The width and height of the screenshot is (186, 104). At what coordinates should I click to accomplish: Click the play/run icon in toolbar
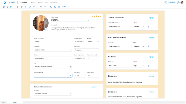(11, 7)
